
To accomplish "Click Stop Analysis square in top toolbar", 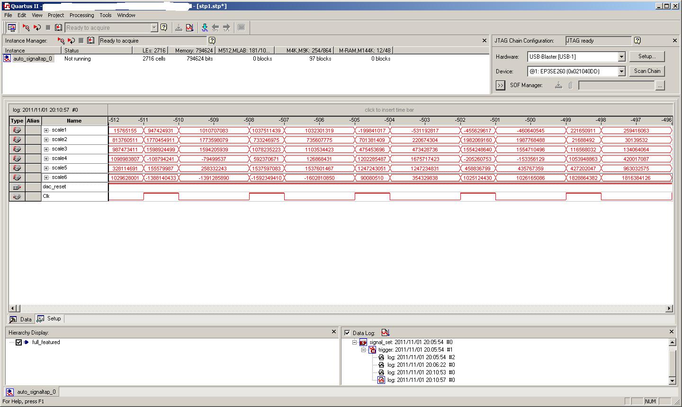I will tap(48, 27).
